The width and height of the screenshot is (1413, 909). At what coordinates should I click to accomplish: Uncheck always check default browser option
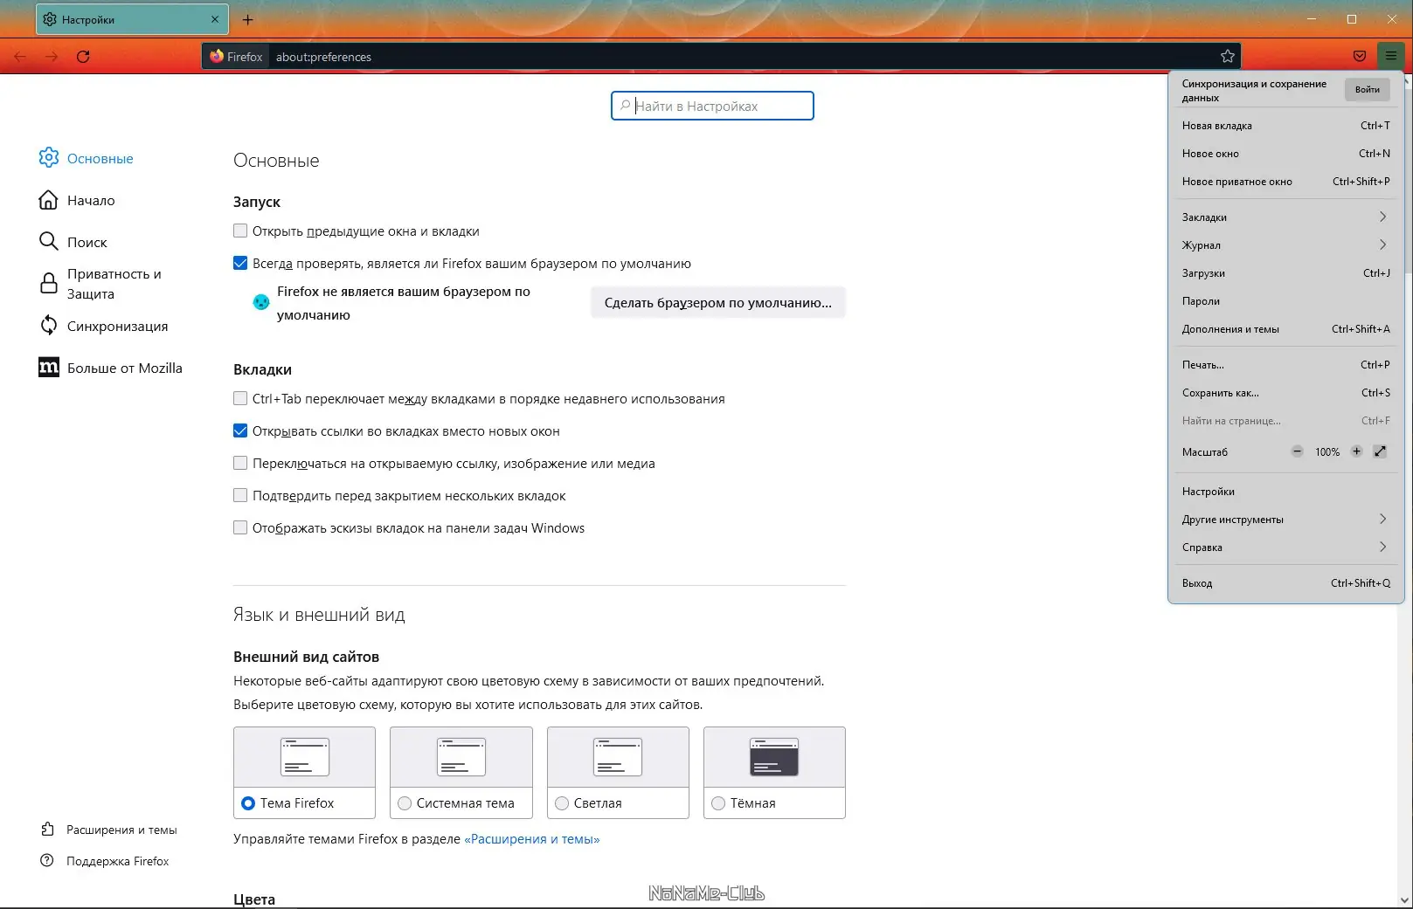point(240,264)
